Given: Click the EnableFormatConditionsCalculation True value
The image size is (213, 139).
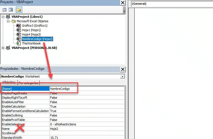Looking at the screenshot, I should (x=87, y=111).
